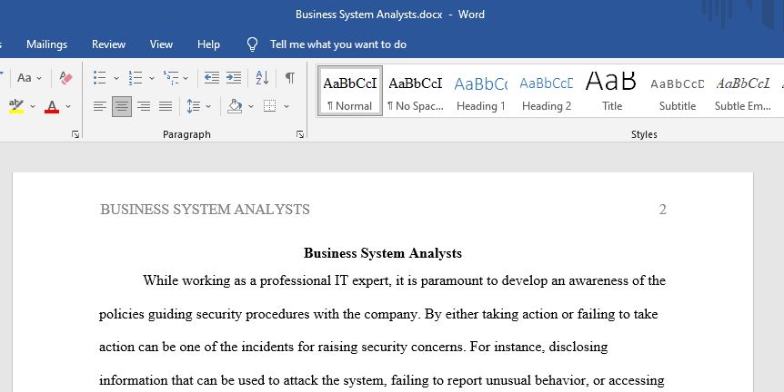This screenshot has height=392, width=784.
Task: Open the line spacing dropdown arrow
Action: click(x=208, y=106)
